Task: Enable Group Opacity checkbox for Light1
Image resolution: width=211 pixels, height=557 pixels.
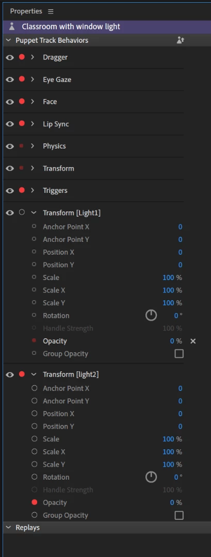Action: (x=179, y=353)
